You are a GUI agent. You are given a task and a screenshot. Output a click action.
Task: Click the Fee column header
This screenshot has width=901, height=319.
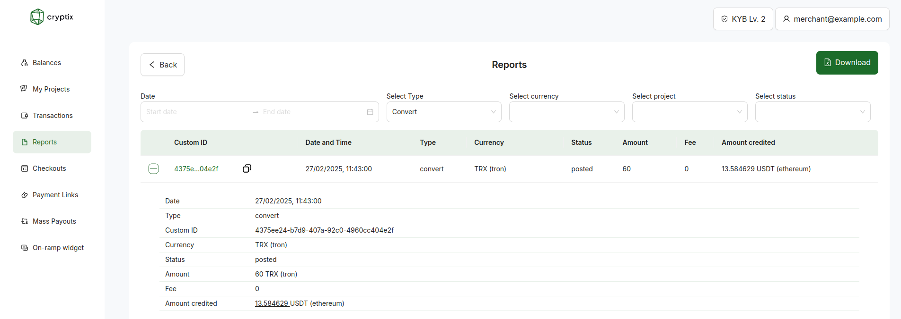coord(690,143)
